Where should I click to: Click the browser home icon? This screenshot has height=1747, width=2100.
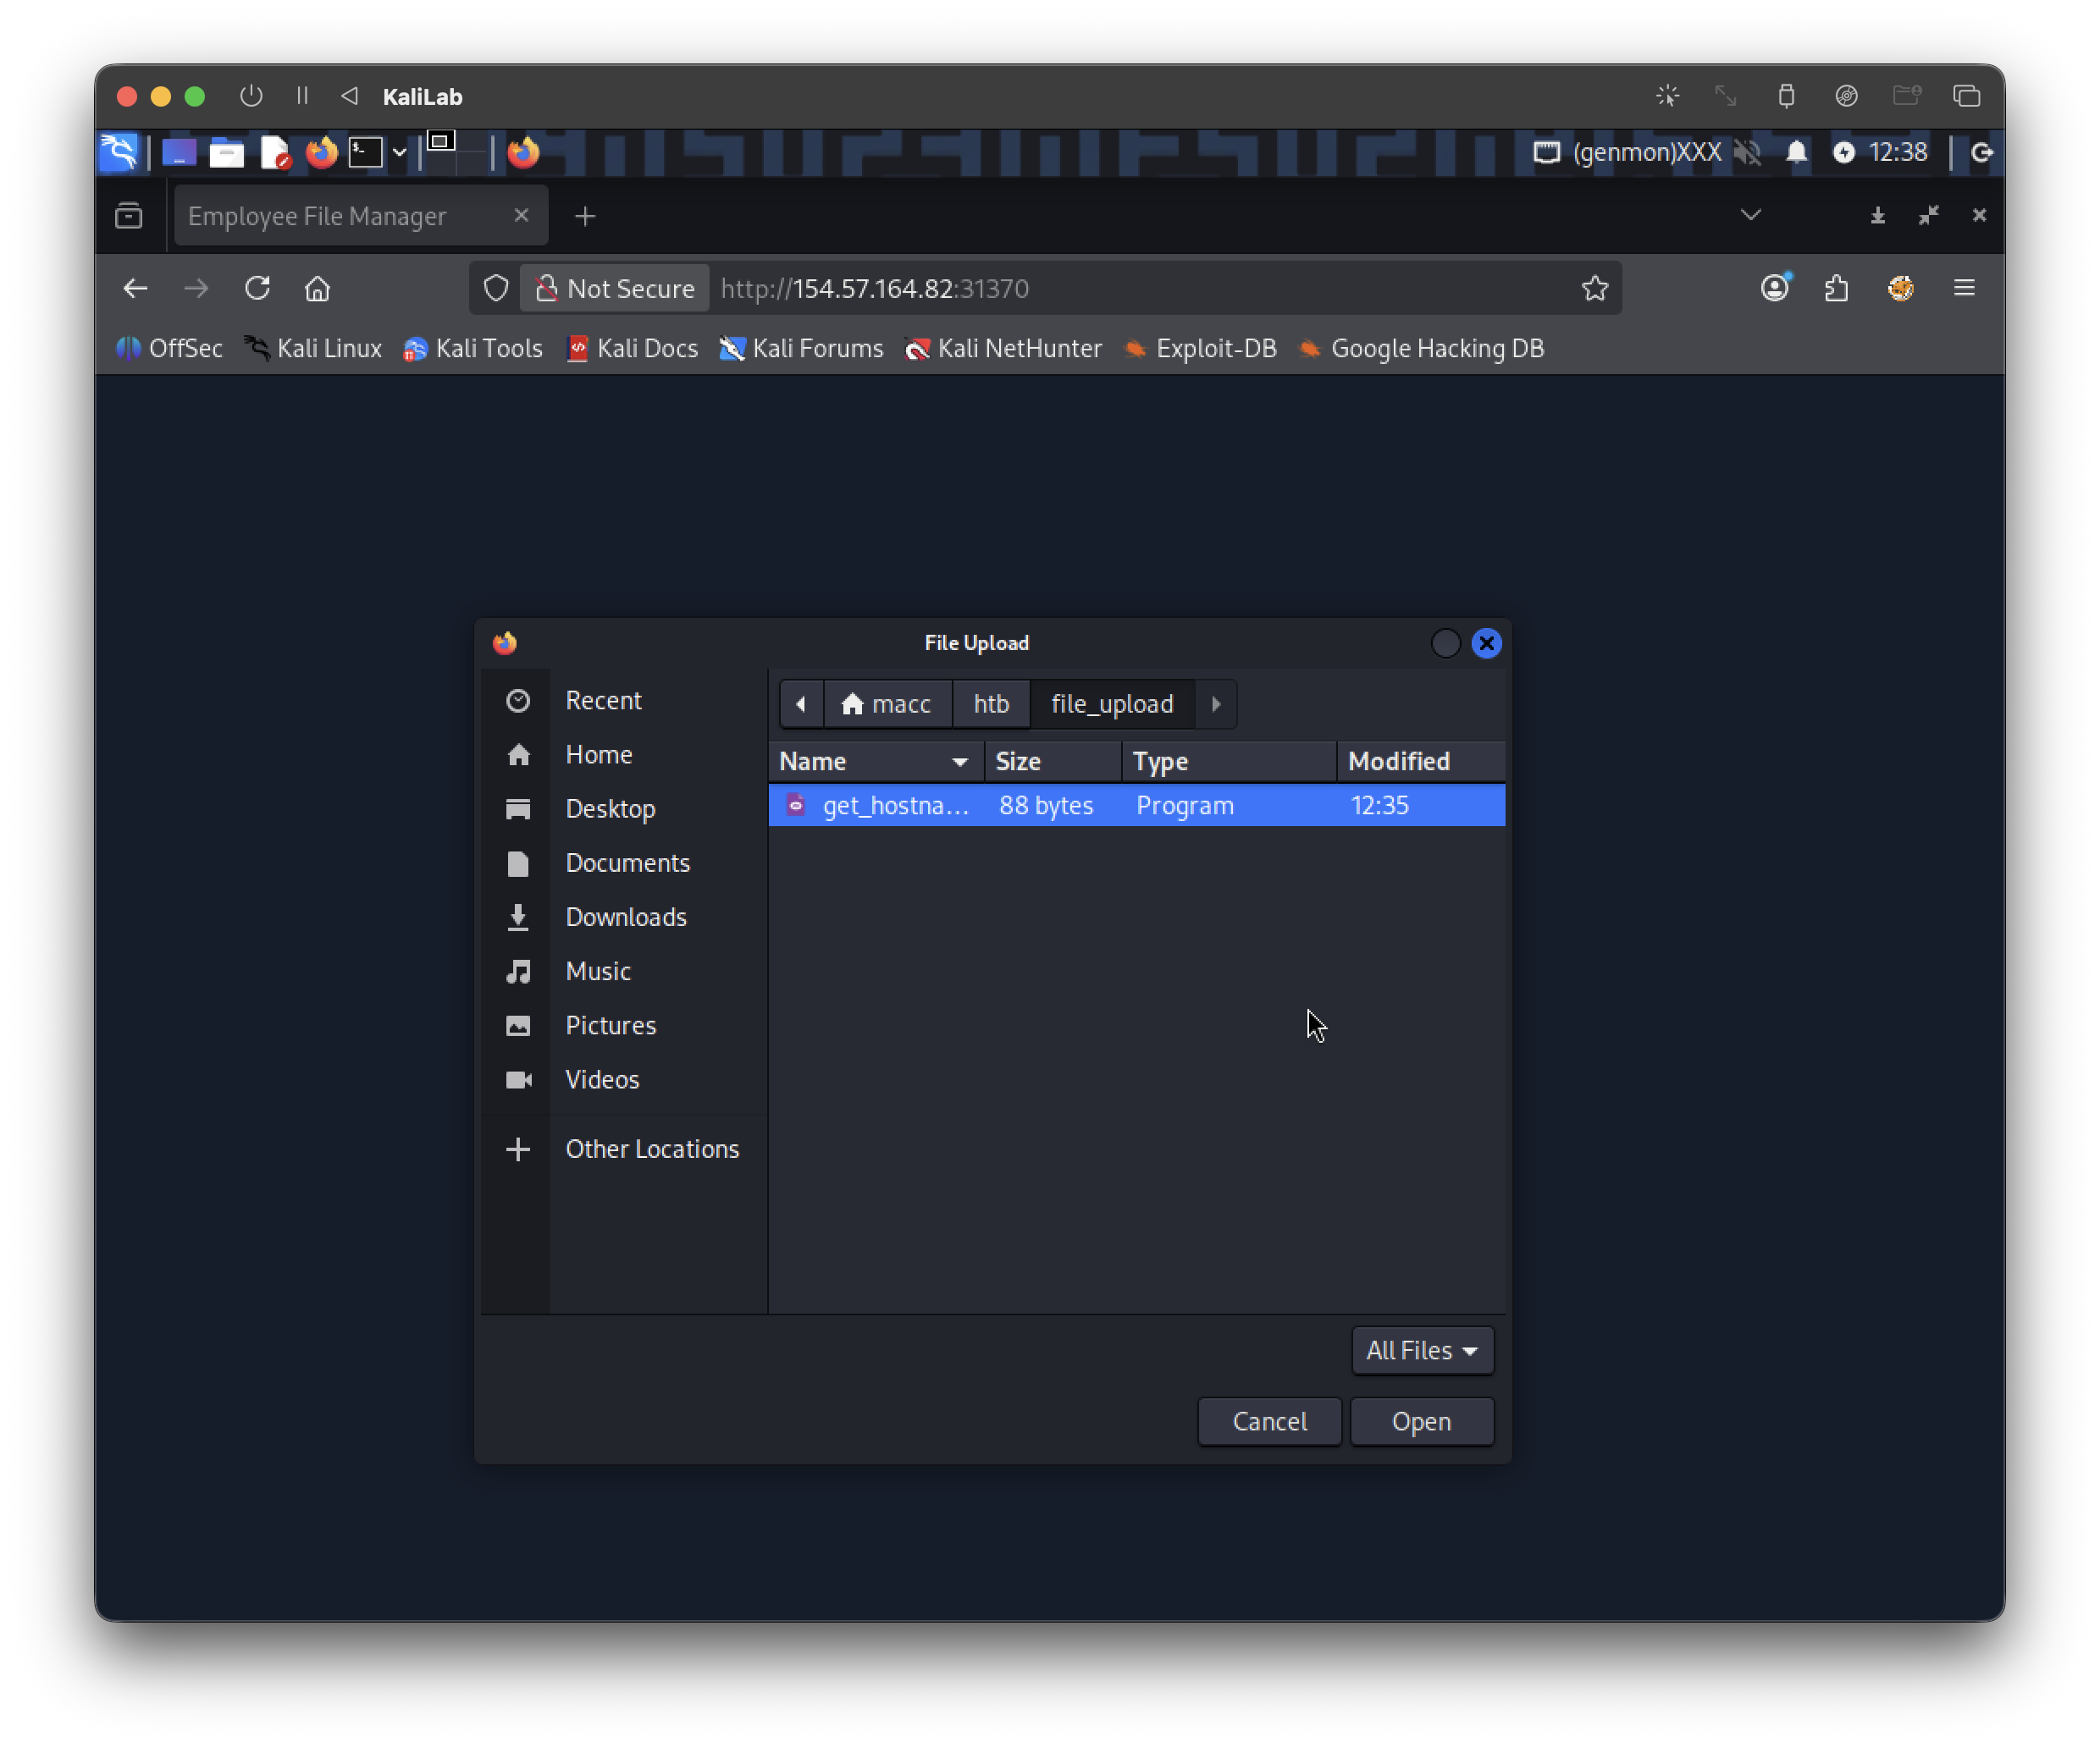pyautogui.click(x=317, y=289)
